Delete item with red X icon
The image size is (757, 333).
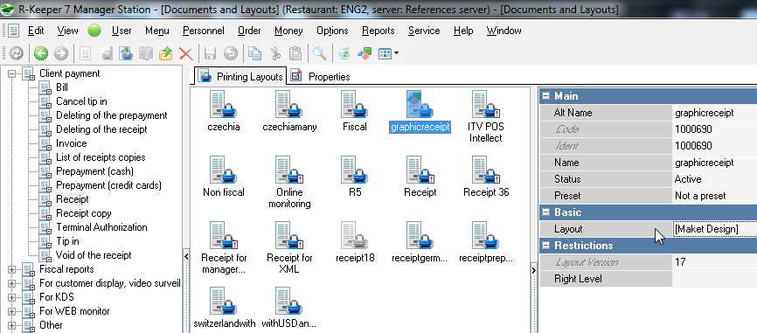click(186, 53)
